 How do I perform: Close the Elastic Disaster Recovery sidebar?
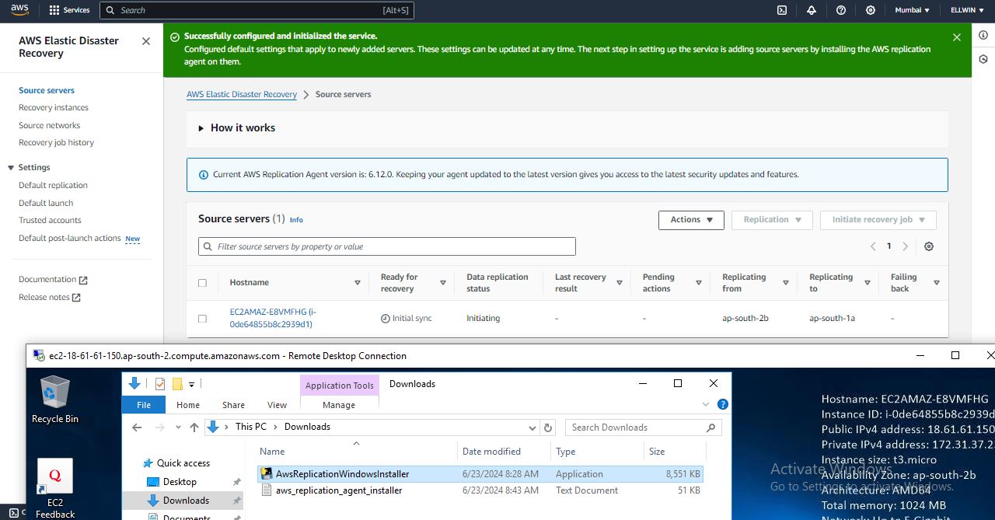(146, 41)
